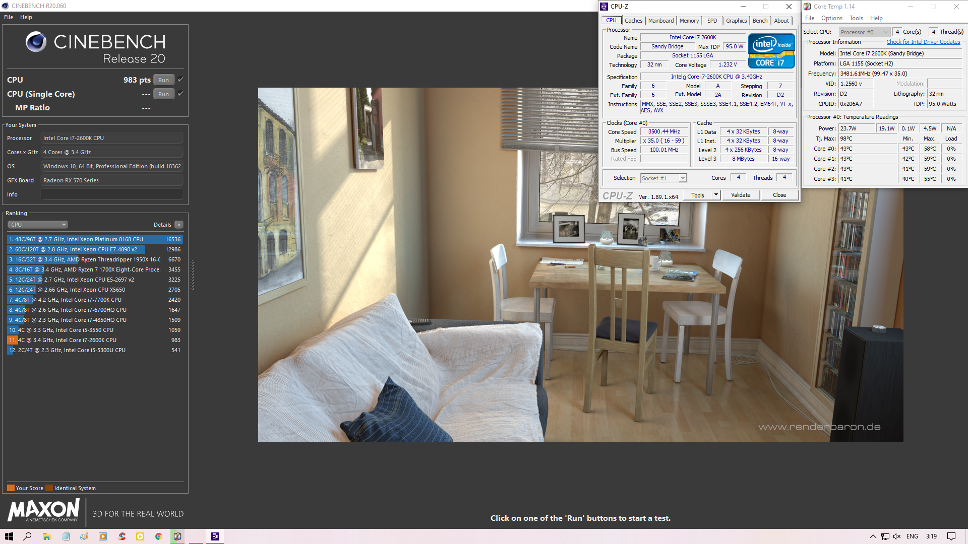The height and width of the screenshot is (544, 968).
Task: Open the Core Temp Tools menu
Action: click(857, 18)
